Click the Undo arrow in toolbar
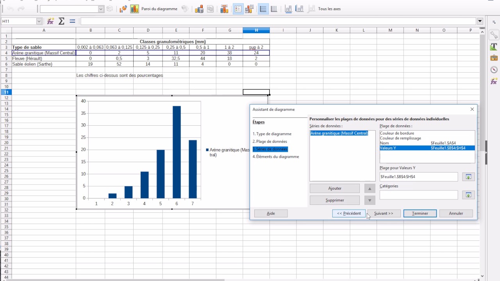The height and width of the screenshot is (281, 500). coord(11,9)
